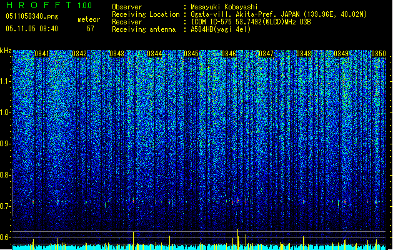Click the Receiving antenna label
393x250 pixels.
[x=144, y=29]
